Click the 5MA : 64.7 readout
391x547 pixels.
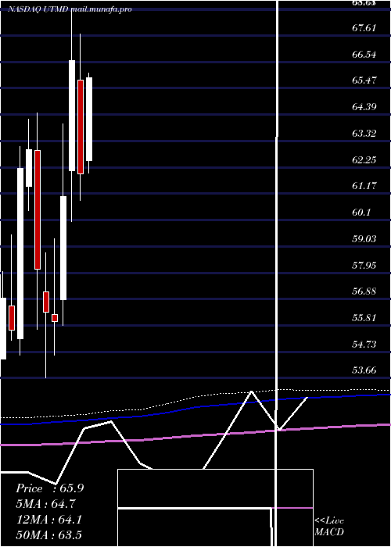point(45,504)
